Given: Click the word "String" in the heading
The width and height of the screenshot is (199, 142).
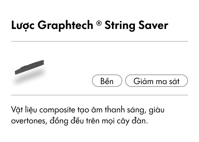Looking at the screenshot, I should pyautogui.click(x=120, y=26).
